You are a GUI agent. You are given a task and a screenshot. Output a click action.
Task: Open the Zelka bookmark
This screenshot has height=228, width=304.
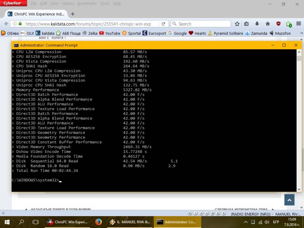90,33
